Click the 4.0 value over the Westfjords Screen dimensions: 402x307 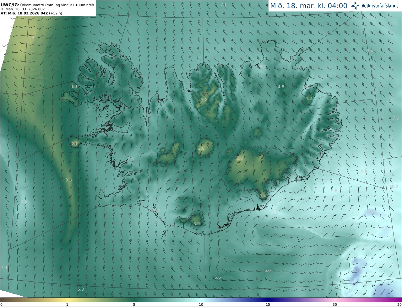74,86
